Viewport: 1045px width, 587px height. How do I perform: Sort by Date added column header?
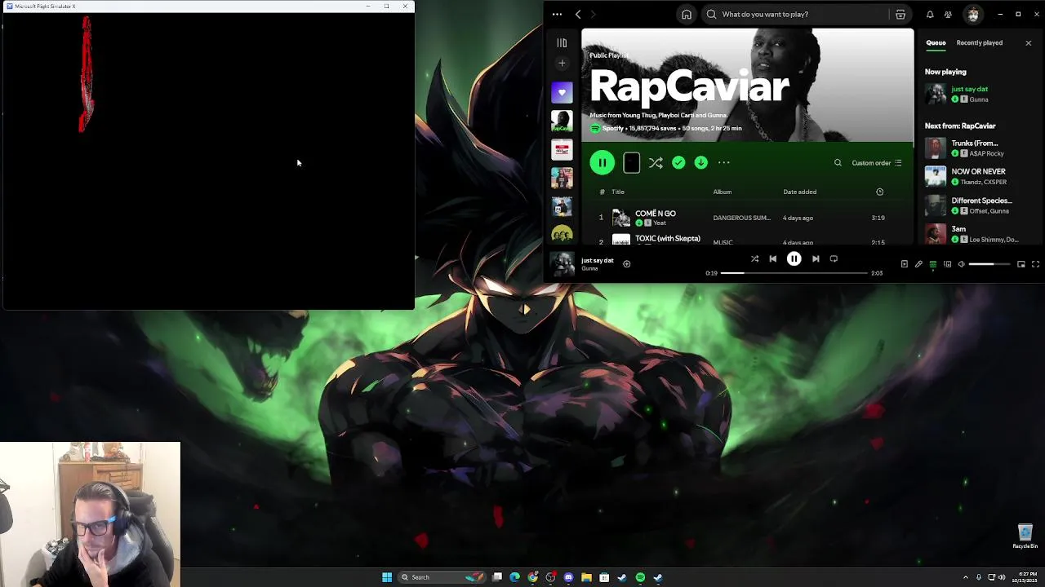(800, 192)
